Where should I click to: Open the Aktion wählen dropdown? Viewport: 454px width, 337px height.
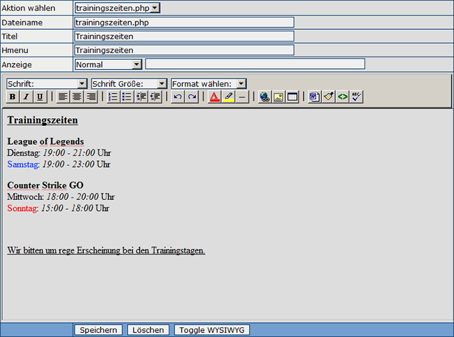point(117,8)
